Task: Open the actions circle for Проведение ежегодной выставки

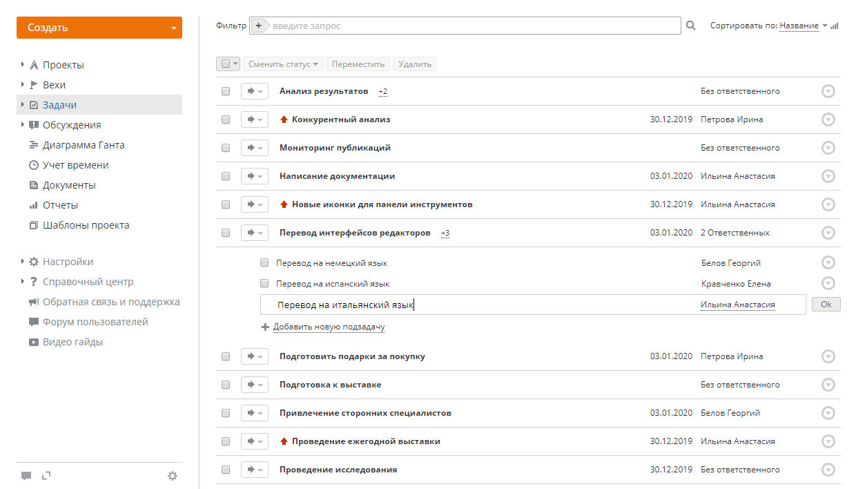Action: [x=828, y=441]
